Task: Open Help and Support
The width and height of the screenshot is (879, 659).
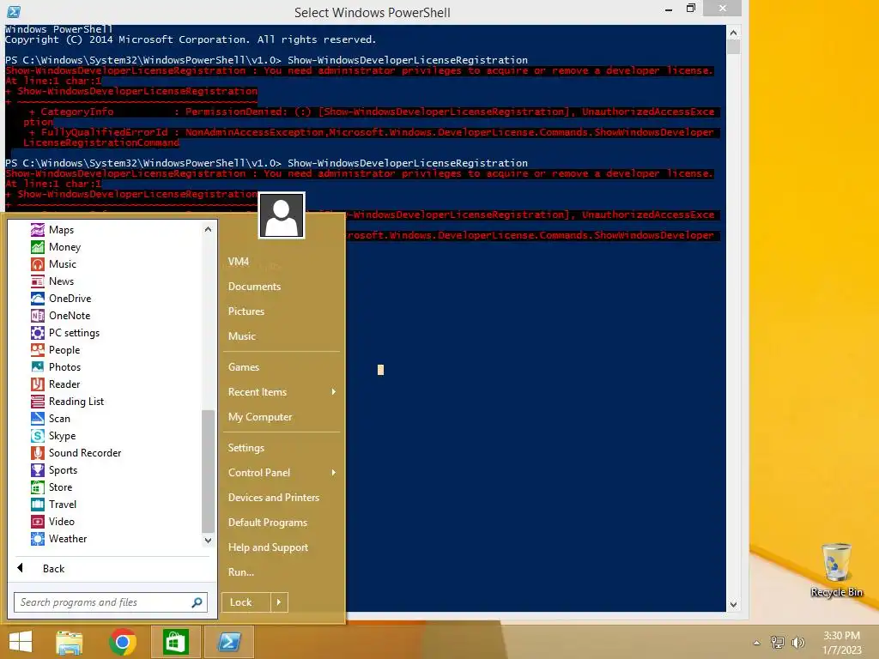Action: 268,547
